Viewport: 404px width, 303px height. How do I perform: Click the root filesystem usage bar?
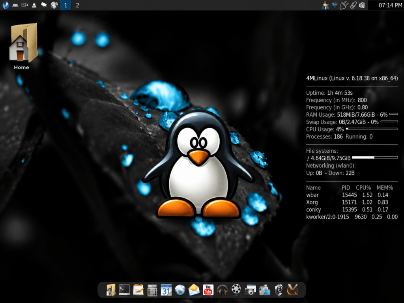[x=375, y=157]
